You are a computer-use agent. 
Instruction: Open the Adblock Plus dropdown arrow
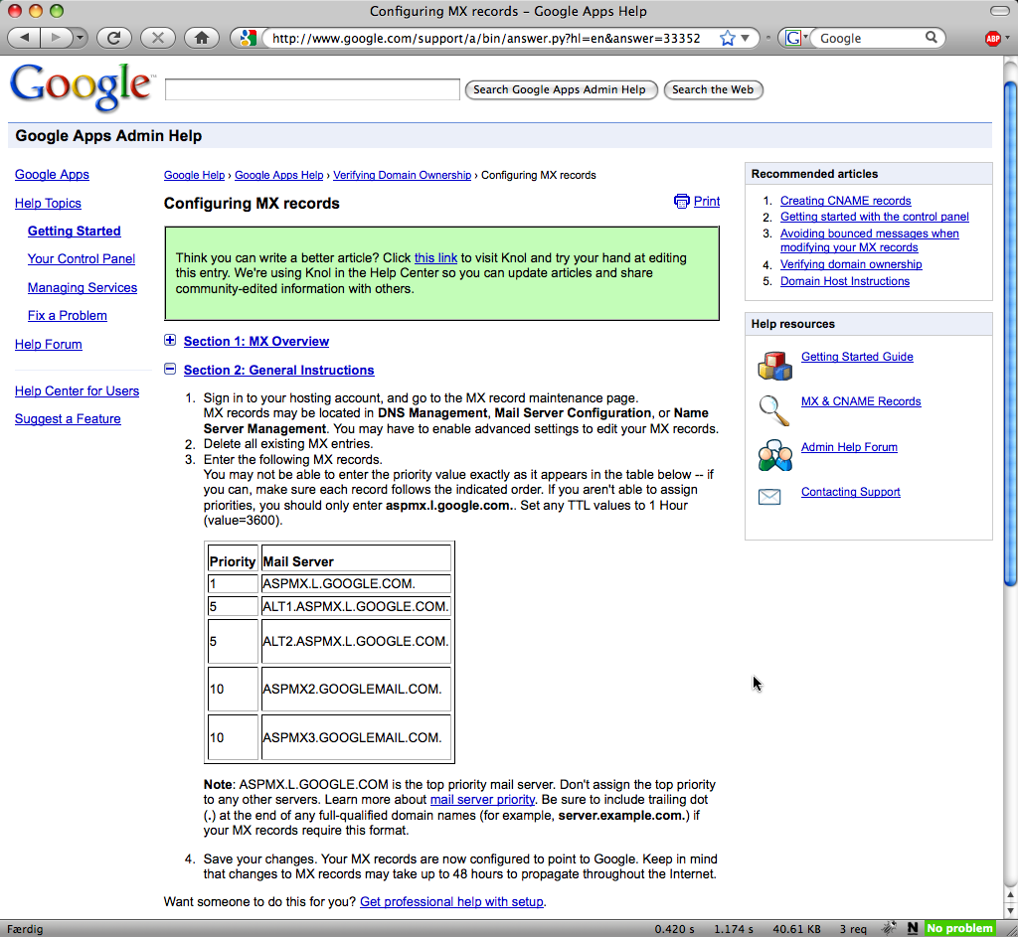tap(1008, 39)
